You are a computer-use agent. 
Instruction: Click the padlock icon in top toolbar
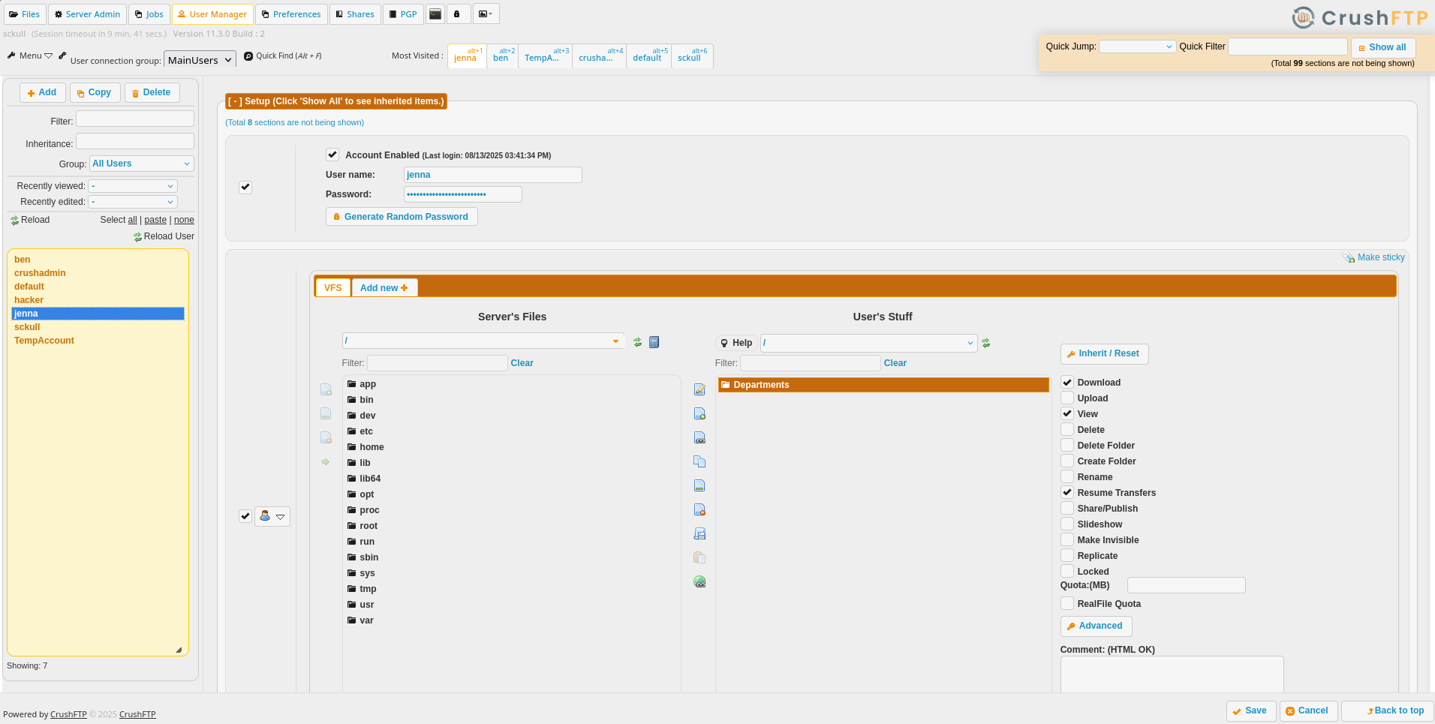[457, 14]
